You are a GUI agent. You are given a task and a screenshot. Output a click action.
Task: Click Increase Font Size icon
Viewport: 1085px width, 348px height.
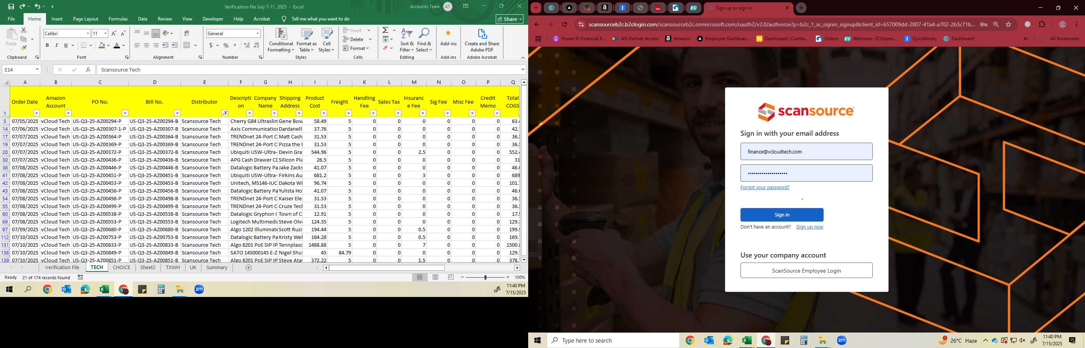(114, 33)
